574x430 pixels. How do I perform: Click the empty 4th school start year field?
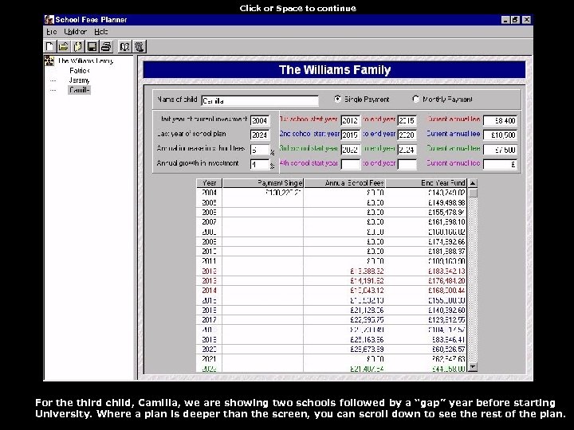[350, 164]
